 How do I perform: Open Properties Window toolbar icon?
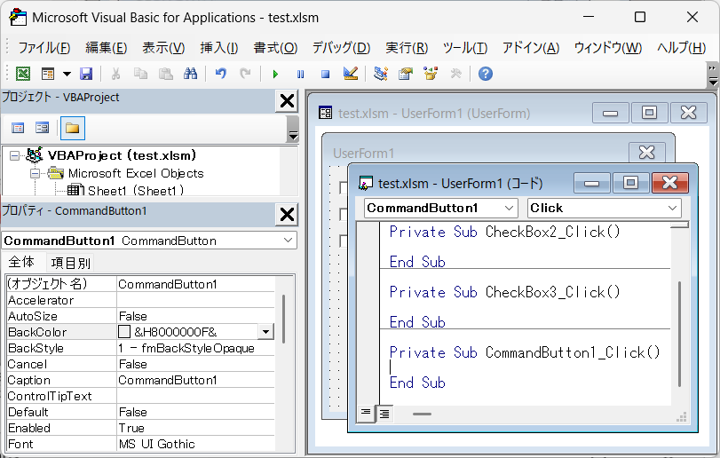[406, 74]
